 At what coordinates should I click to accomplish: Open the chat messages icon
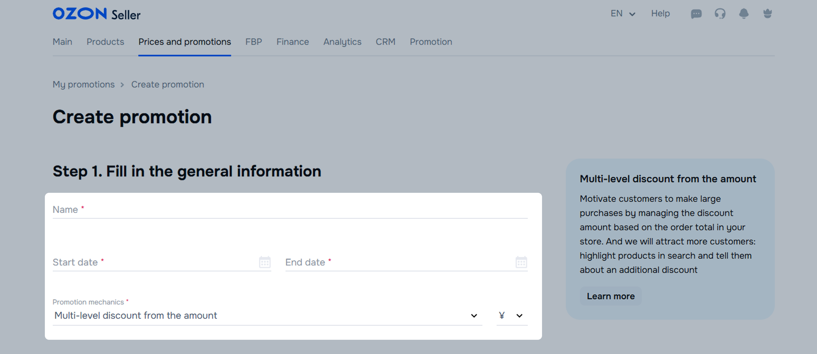(696, 14)
